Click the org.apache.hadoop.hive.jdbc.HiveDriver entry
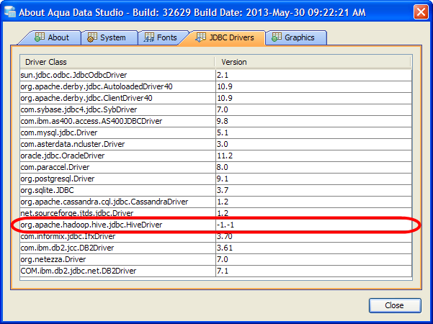 point(117,225)
